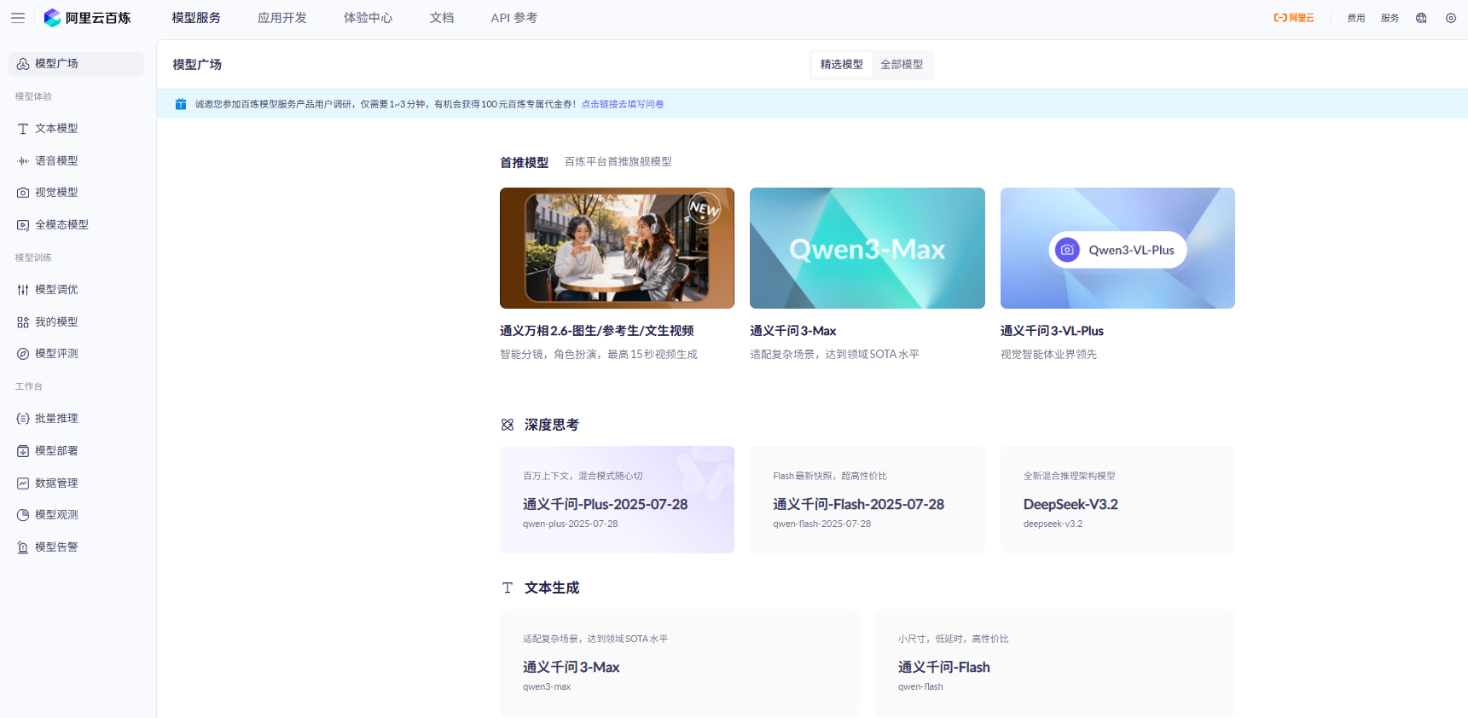The height and width of the screenshot is (718, 1468).
Task: Switch to the 全部模型 tab
Action: click(902, 65)
